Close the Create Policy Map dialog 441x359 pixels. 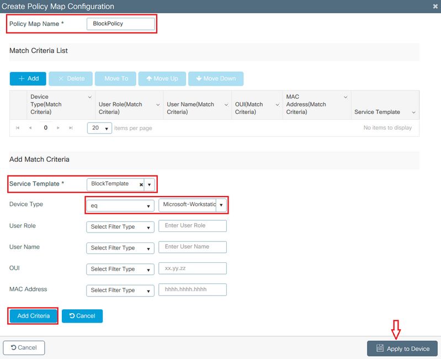435,6
